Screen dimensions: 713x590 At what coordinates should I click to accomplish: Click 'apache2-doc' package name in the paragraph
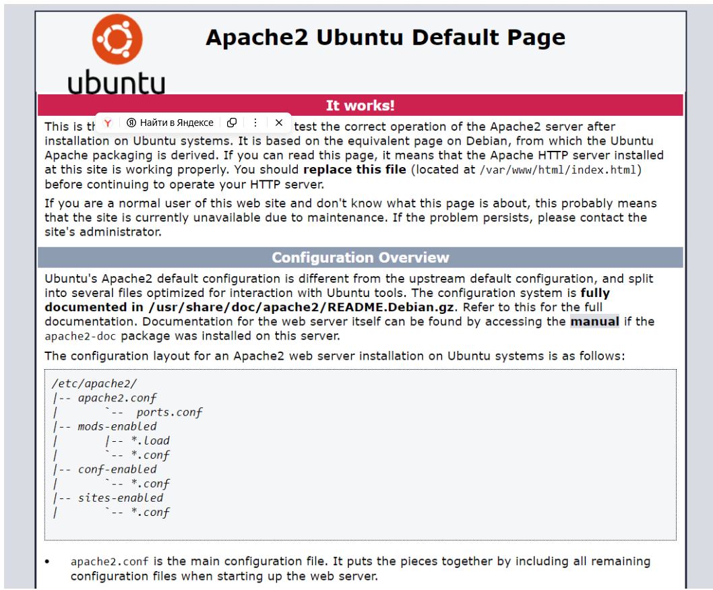coord(80,336)
